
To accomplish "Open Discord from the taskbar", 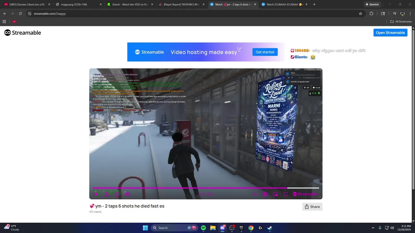I will click(x=222, y=228).
